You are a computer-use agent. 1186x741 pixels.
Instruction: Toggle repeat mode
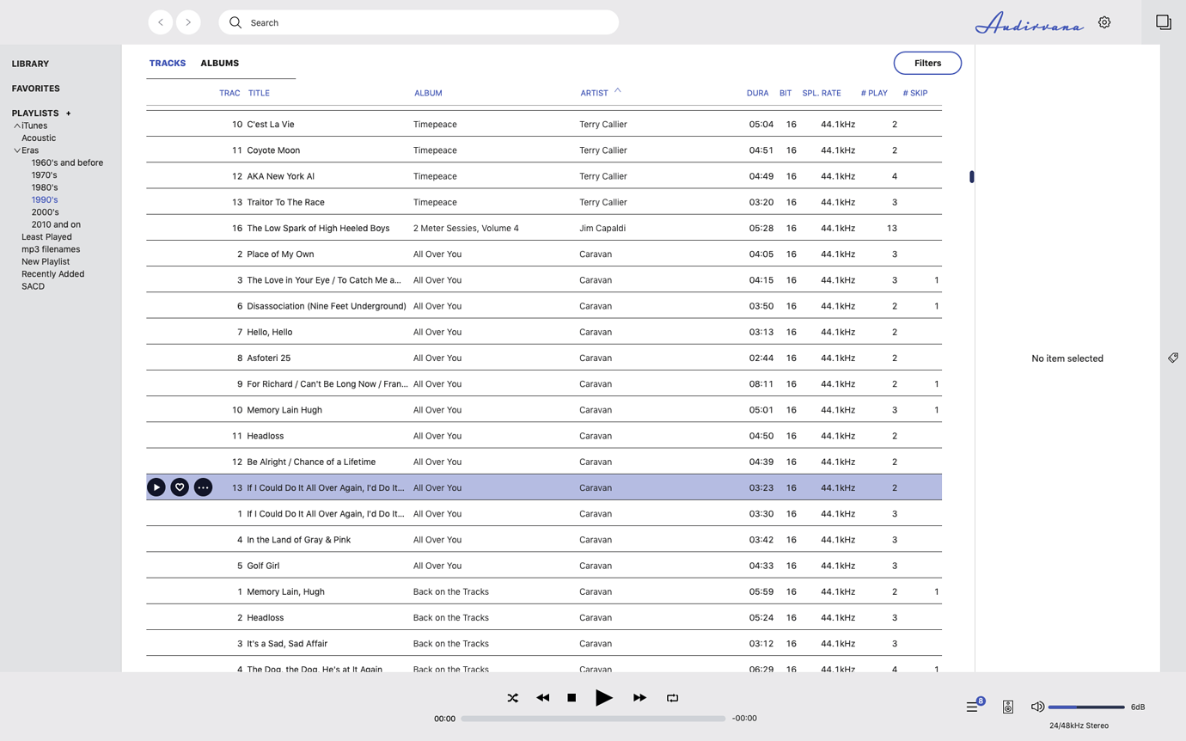[x=673, y=698]
